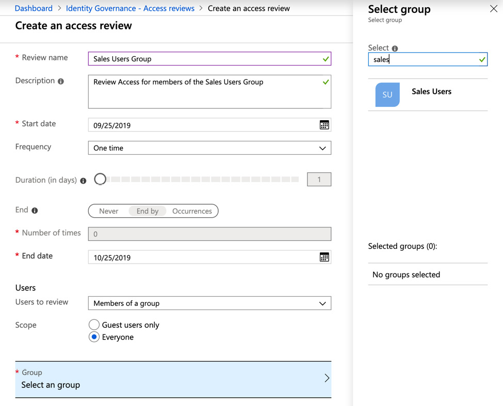Click the info icon beside Duration (in days)
The image size is (503, 406).
click(83, 181)
